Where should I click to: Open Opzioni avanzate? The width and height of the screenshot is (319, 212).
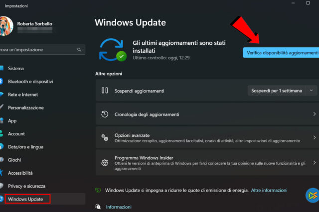[207, 137]
